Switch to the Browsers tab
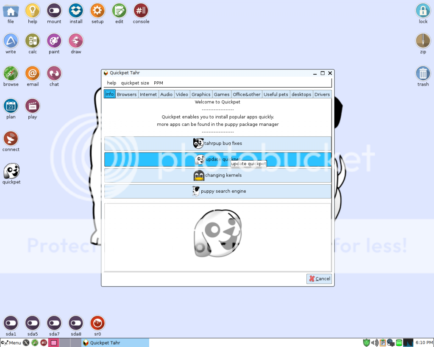 pyautogui.click(x=127, y=94)
